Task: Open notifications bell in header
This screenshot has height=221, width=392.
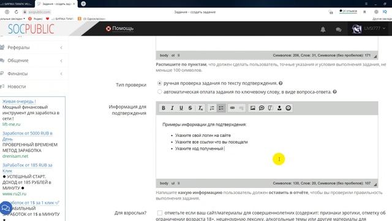Action: click(323, 29)
